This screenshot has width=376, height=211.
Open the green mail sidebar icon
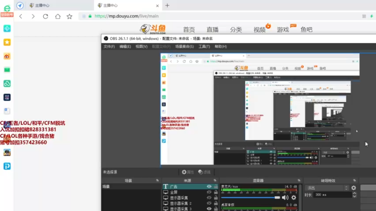click(7, 70)
